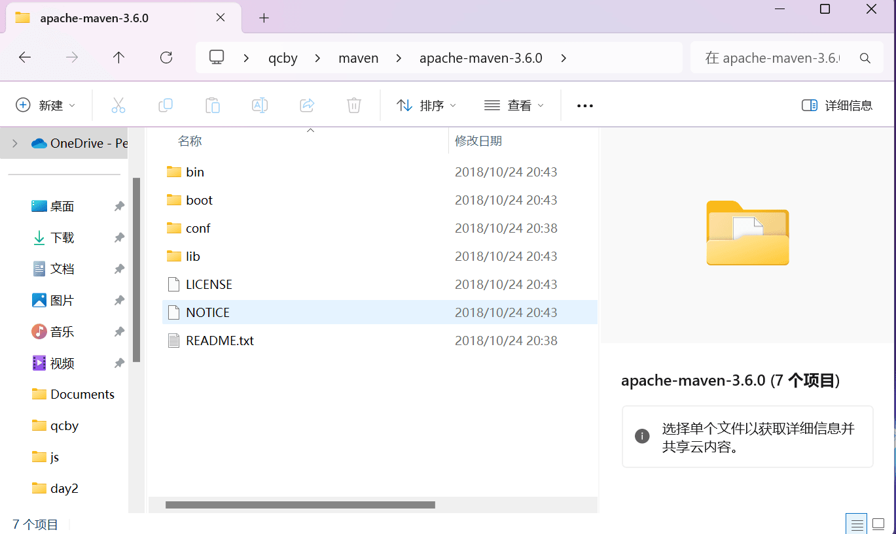Viewport: 896px width, 534px height.
Task: Select the conf folder icon
Action: click(173, 228)
